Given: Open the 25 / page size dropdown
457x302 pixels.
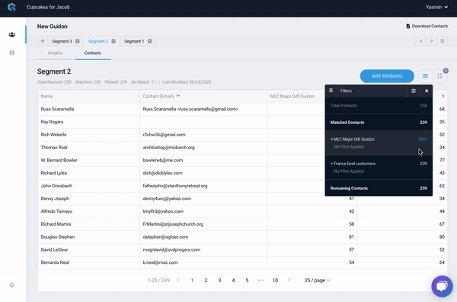Looking at the screenshot, I should click(317, 280).
